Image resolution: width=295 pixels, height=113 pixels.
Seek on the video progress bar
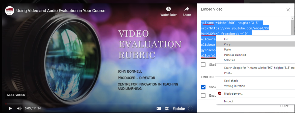[x=97, y=104]
